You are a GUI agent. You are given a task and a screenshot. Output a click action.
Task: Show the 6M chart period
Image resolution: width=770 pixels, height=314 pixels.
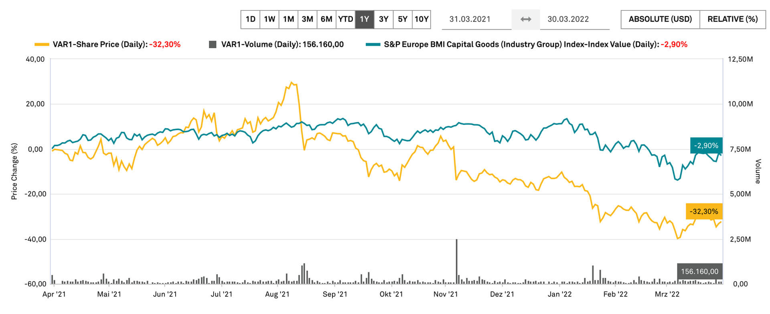[326, 19]
